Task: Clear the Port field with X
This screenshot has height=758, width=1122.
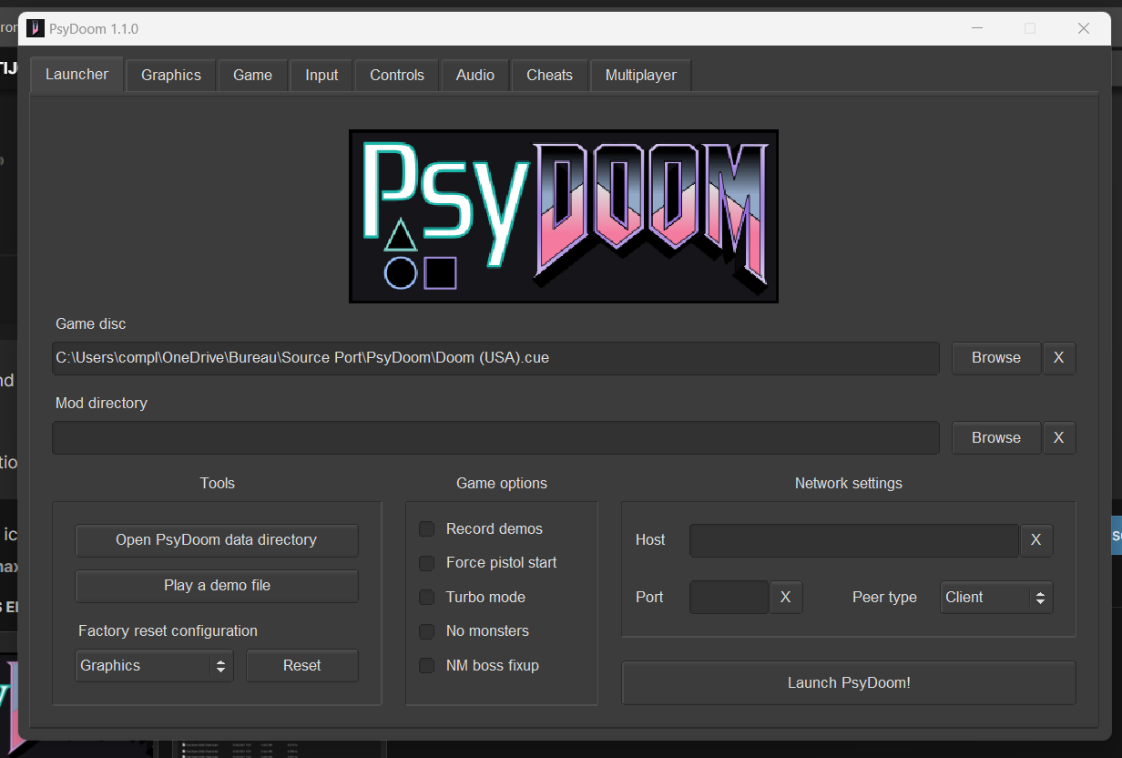Action: (x=785, y=598)
